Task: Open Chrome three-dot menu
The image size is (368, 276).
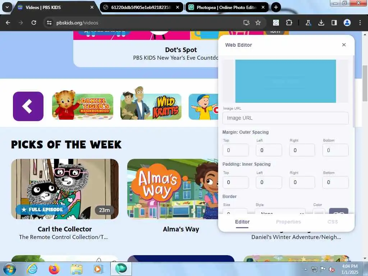Action: 360,23
